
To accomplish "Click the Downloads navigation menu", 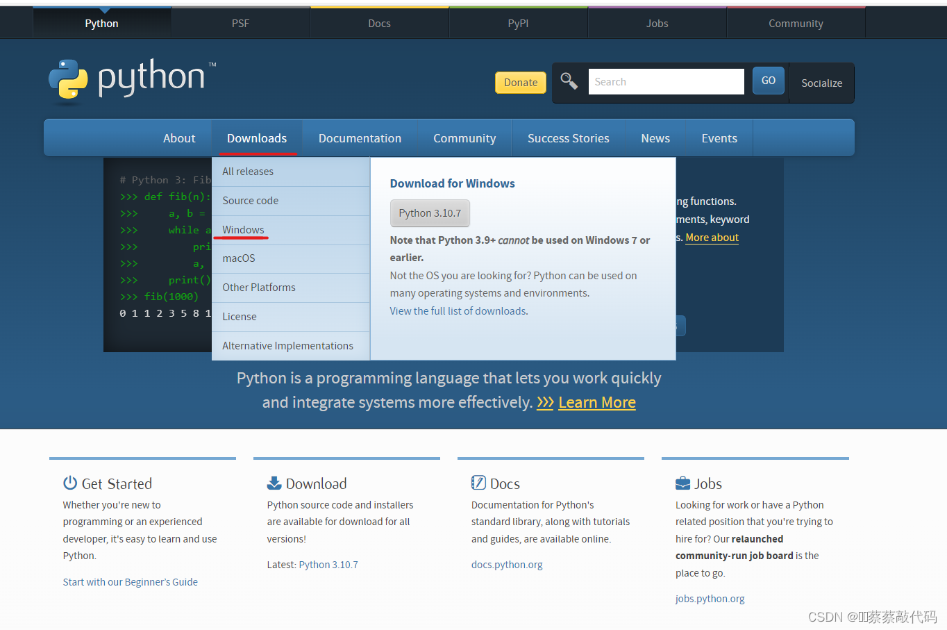I will (257, 138).
